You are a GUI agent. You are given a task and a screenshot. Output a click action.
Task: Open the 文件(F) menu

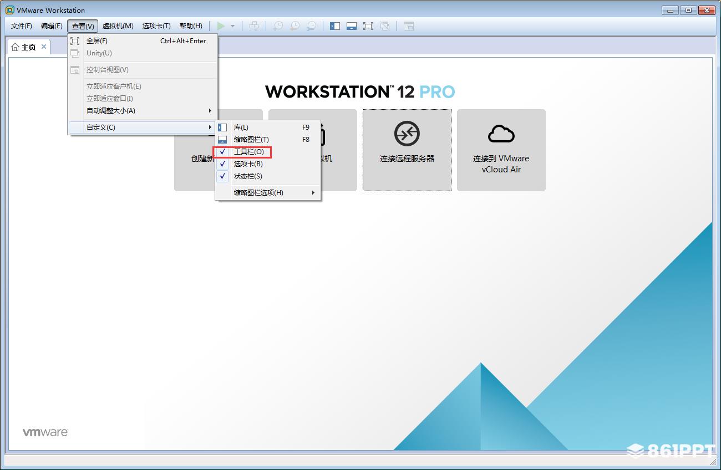tap(22, 26)
